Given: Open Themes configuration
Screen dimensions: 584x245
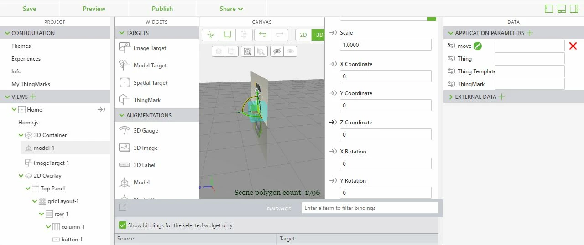Looking at the screenshot, I should tap(21, 46).
